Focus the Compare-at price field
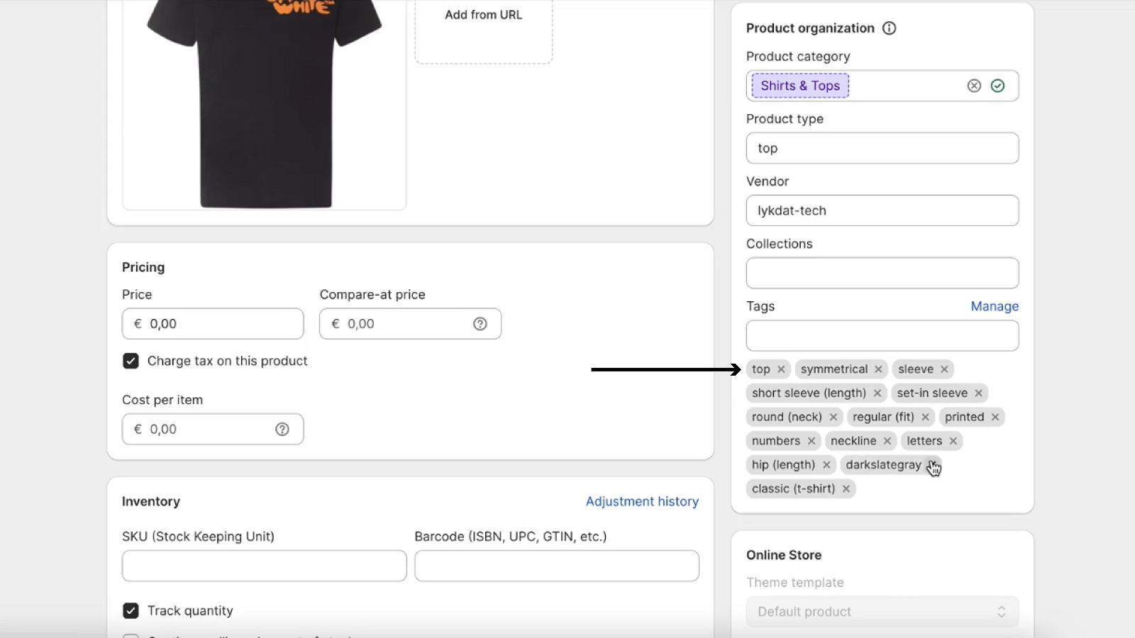The height and width of the screenshot is (638, 1135). pyautogui.click(x=410, y=324)
